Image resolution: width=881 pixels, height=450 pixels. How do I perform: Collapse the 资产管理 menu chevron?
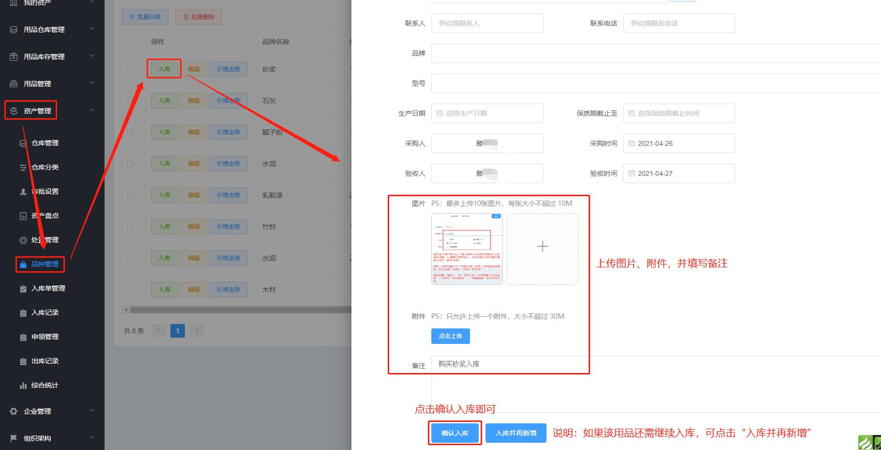point(92,110)
